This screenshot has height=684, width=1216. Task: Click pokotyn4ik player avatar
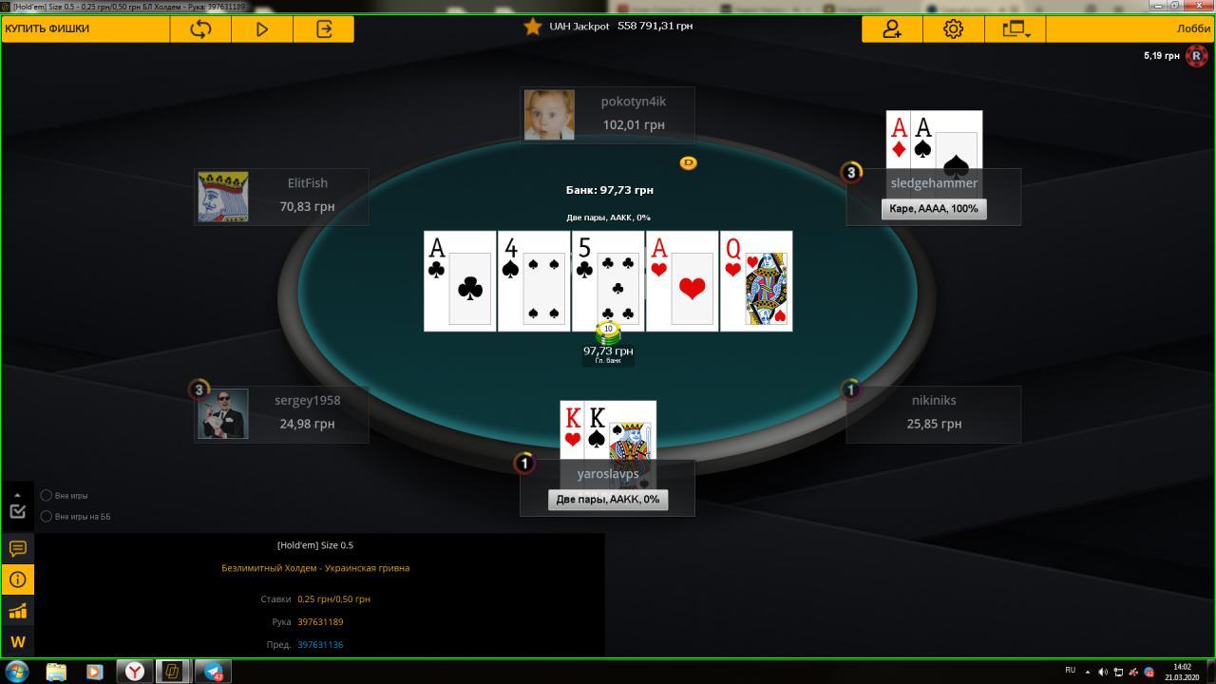549,115
